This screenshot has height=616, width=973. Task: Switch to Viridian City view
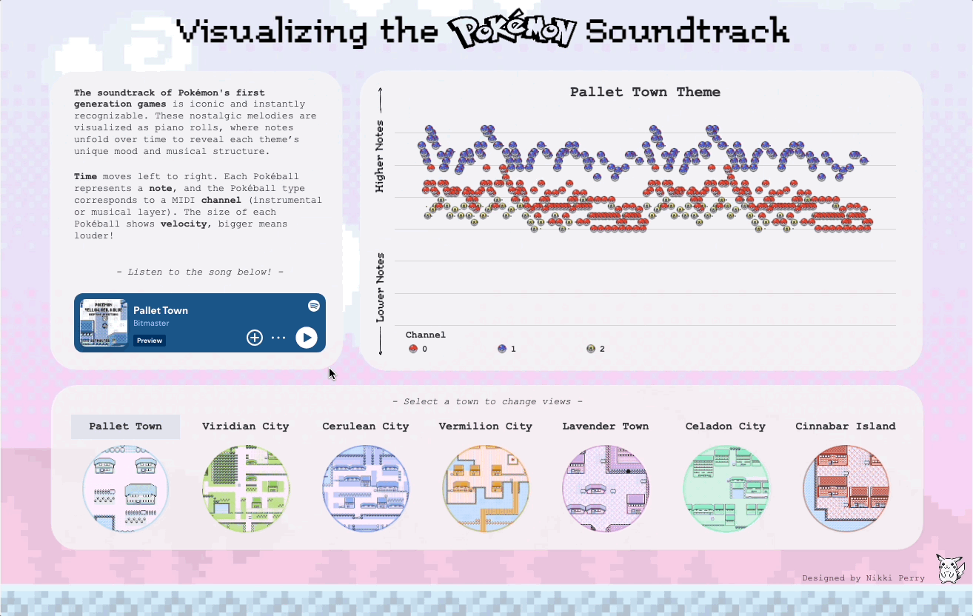point(245,426)
